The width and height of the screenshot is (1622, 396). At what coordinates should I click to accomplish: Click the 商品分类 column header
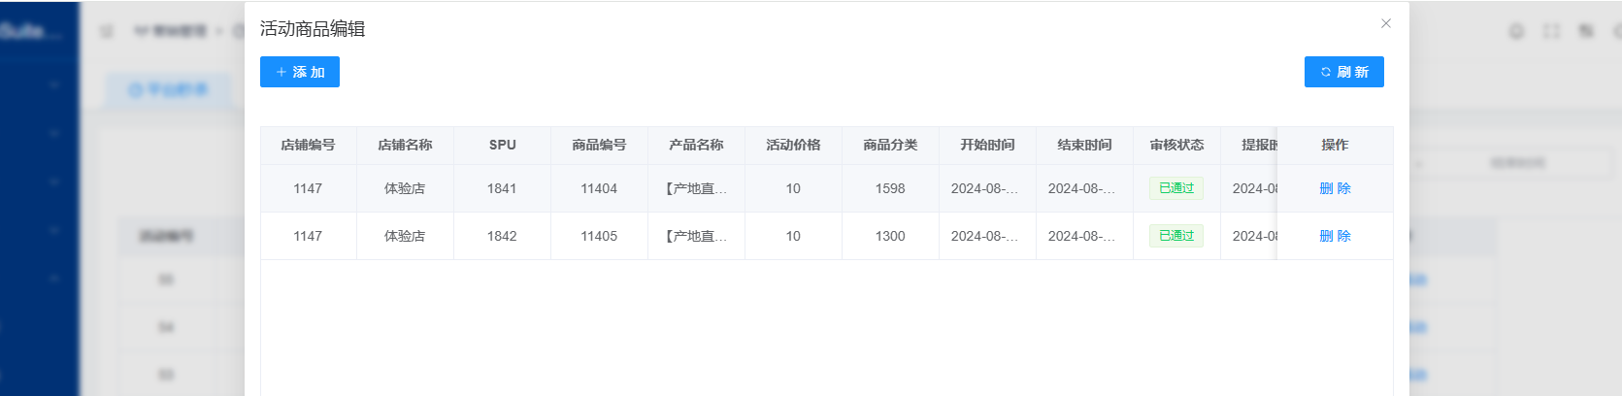click(x=890, y=145)
